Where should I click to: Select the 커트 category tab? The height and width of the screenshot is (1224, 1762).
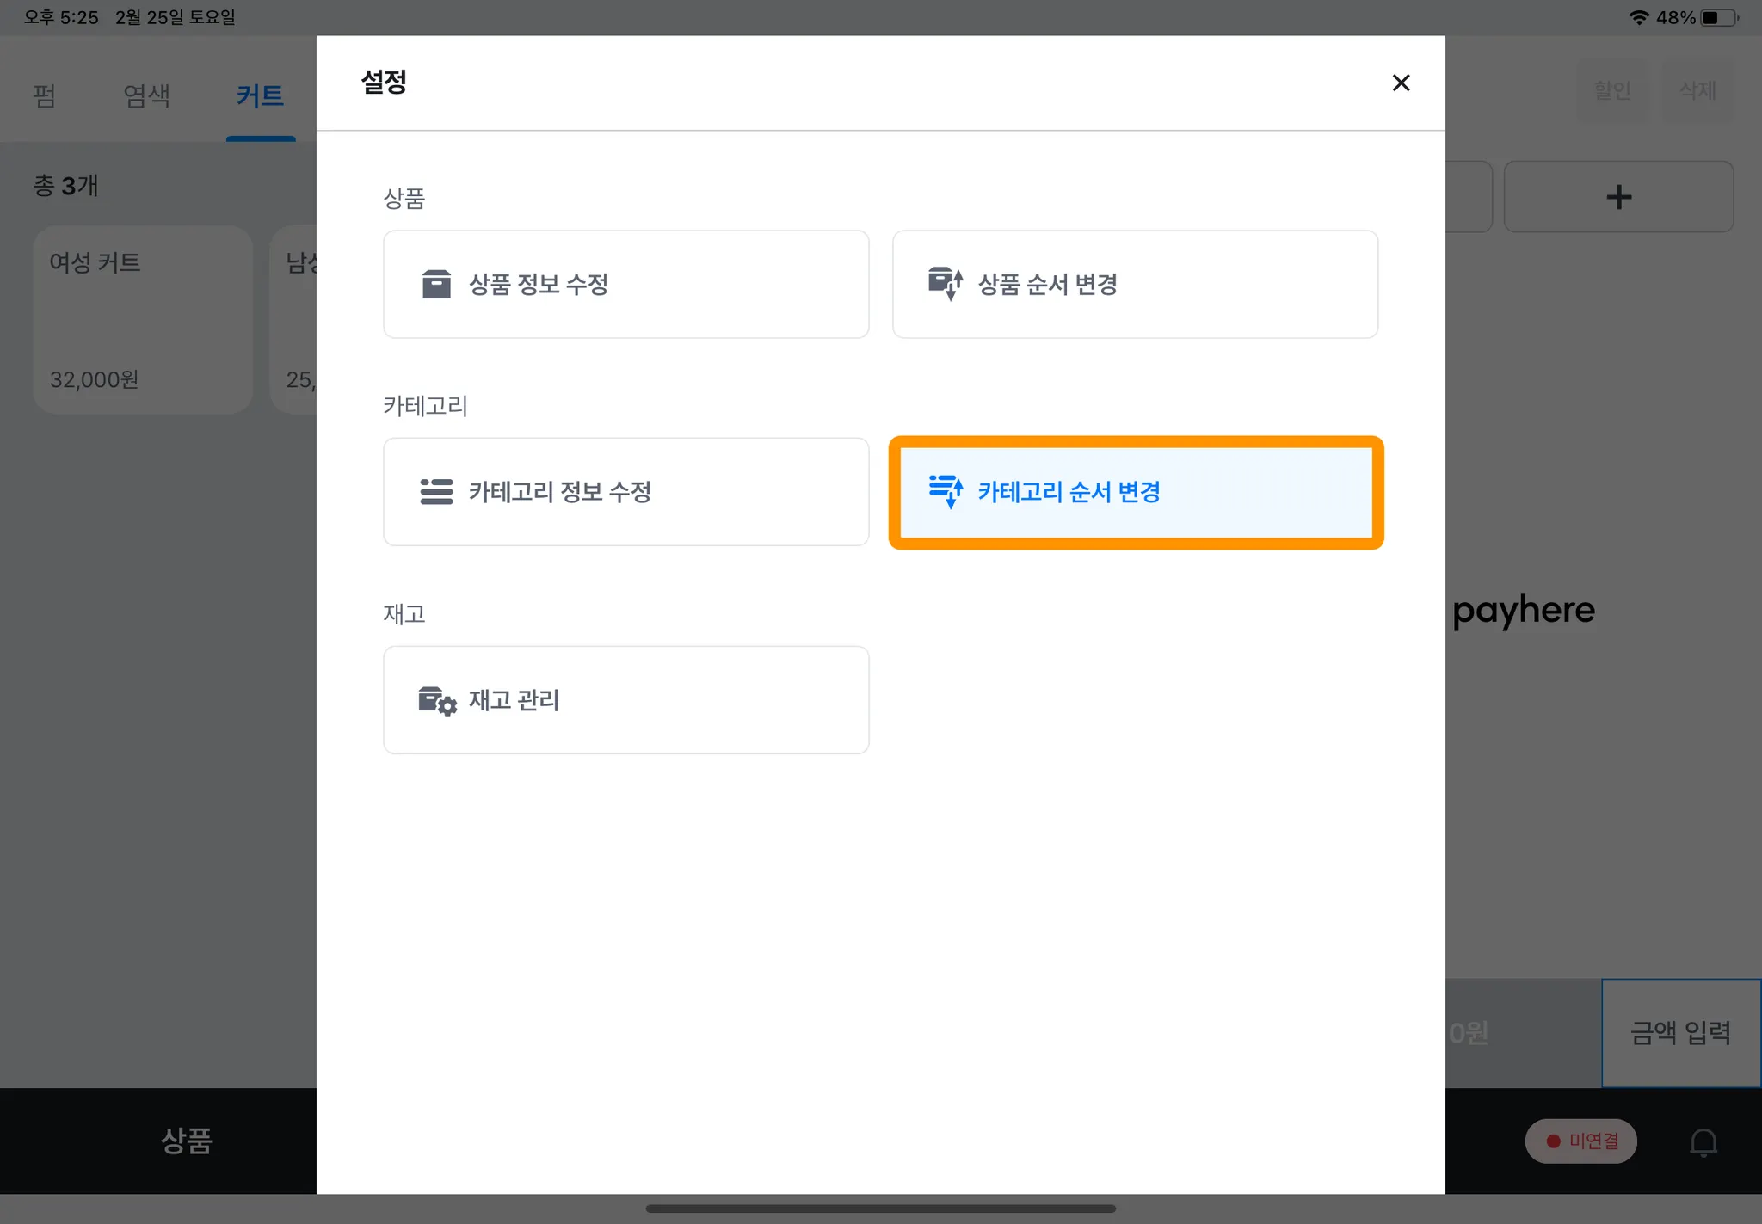260,95
